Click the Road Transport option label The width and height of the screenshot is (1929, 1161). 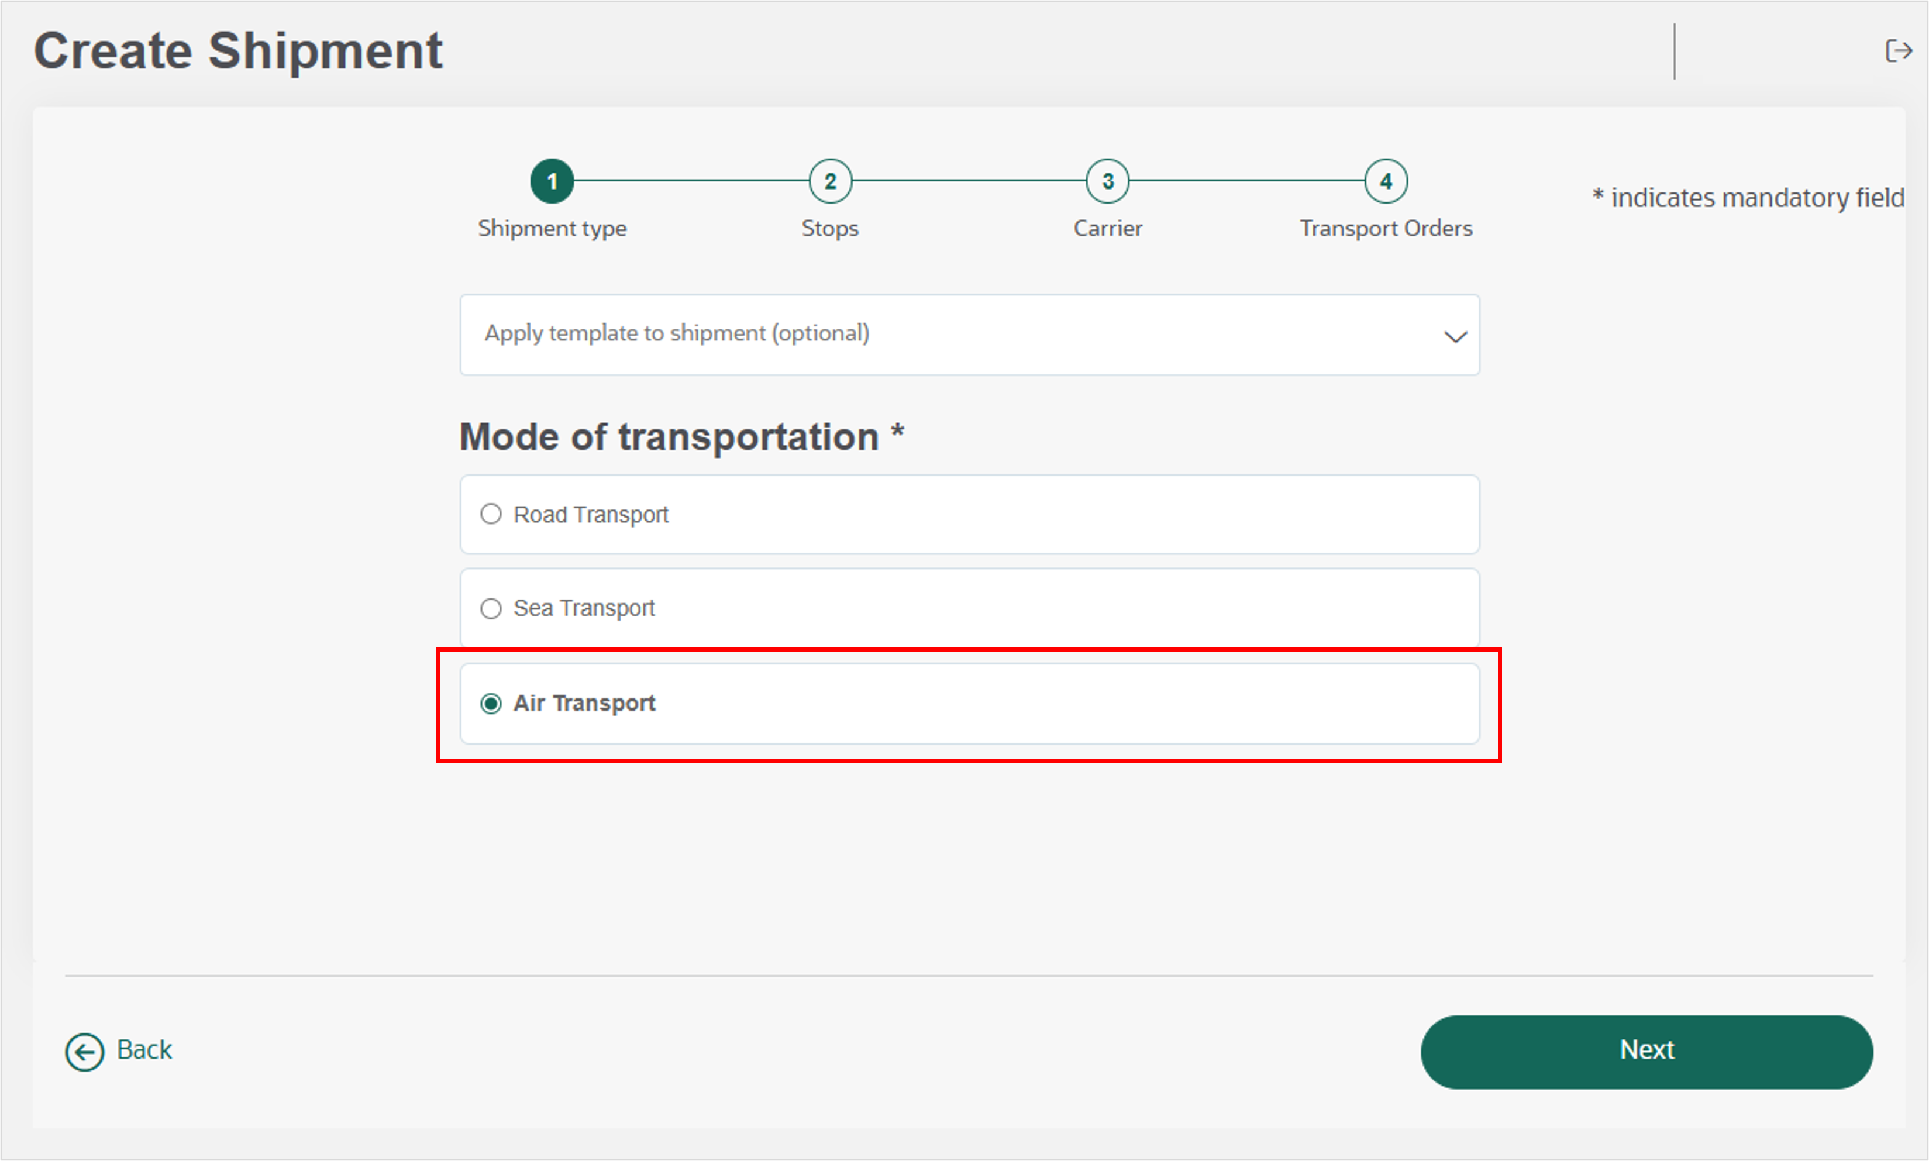(x=591, y=515)
